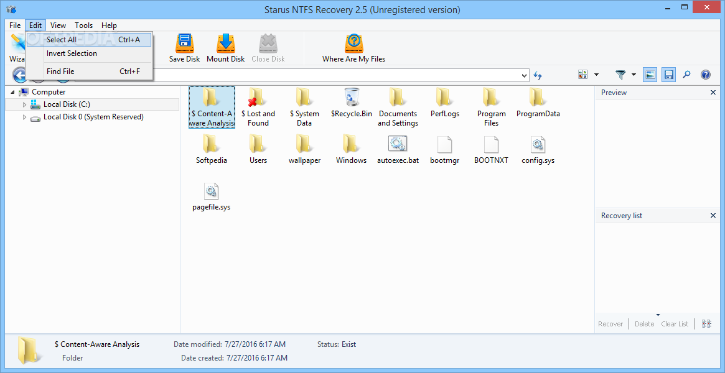The width and height of the screenshot is (725, 373).
Task: Click the blue refresh arrows icon
Action: (x=538, y=75)
